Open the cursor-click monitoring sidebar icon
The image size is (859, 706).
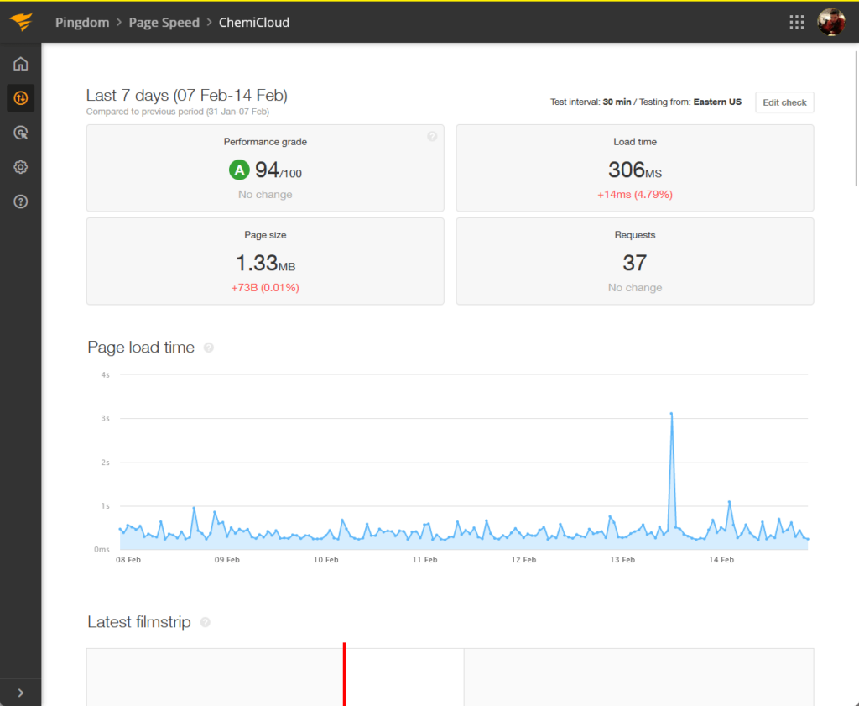(21, 133)
